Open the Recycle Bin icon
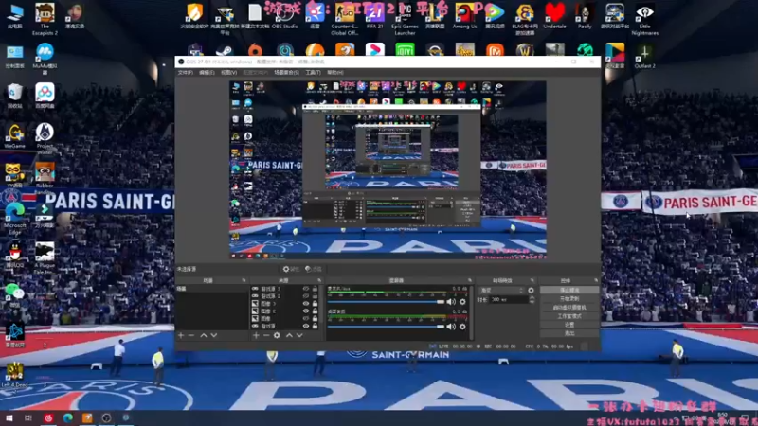 14,96
